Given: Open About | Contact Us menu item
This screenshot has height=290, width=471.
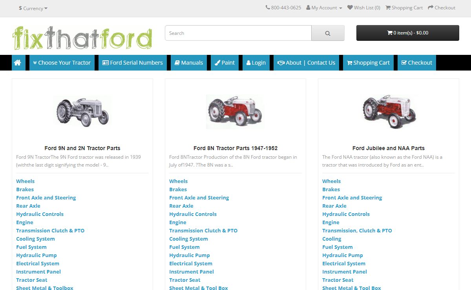Looking at the screenshot, I should tap(307, 63).
